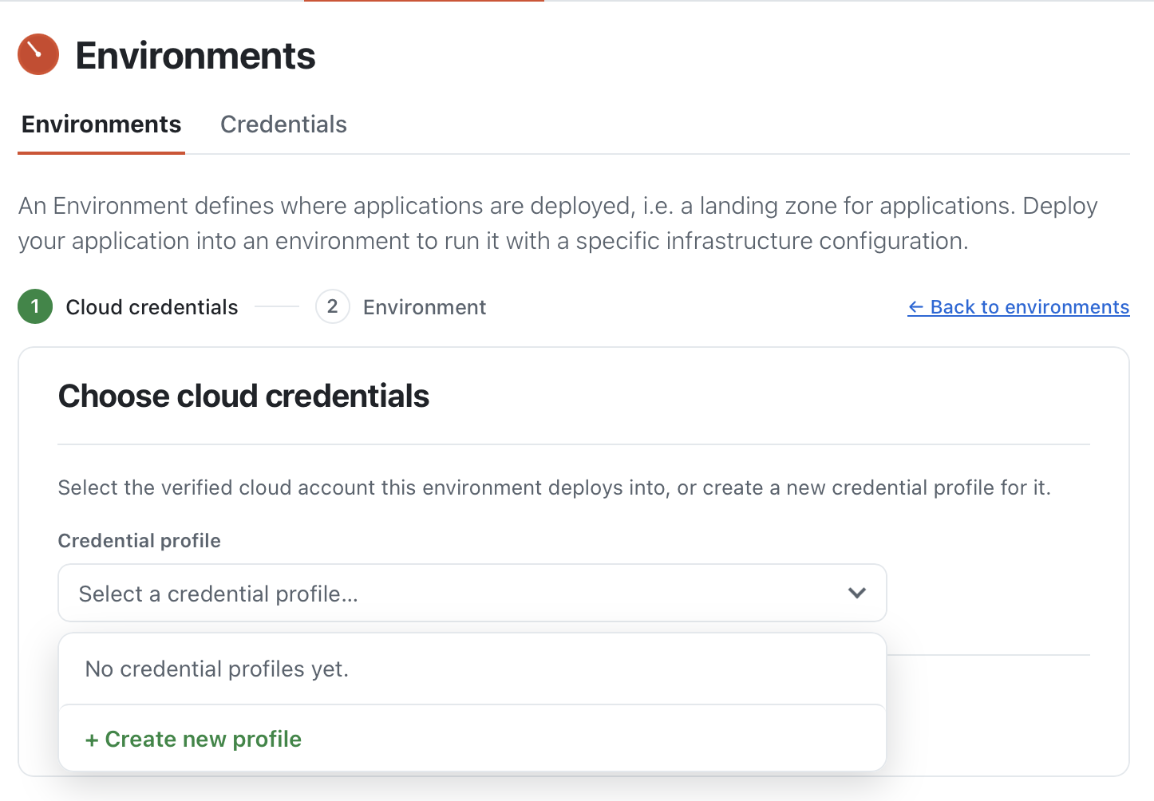Click the plus sign in Create new profile
Screen dimensions: 1154x801
click(92, 740)
